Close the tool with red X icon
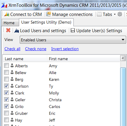The height and width of the screenshot is (126, 127). click(8, 30)
